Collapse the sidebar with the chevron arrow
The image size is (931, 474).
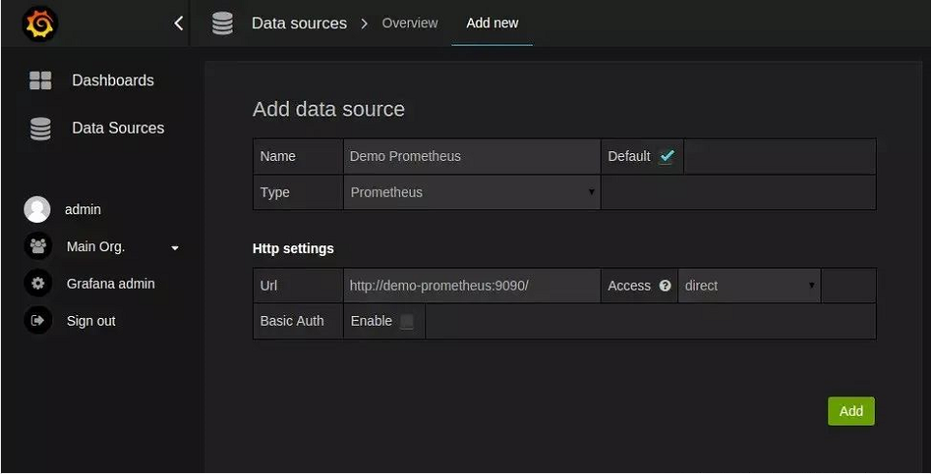tap(178, 23)
